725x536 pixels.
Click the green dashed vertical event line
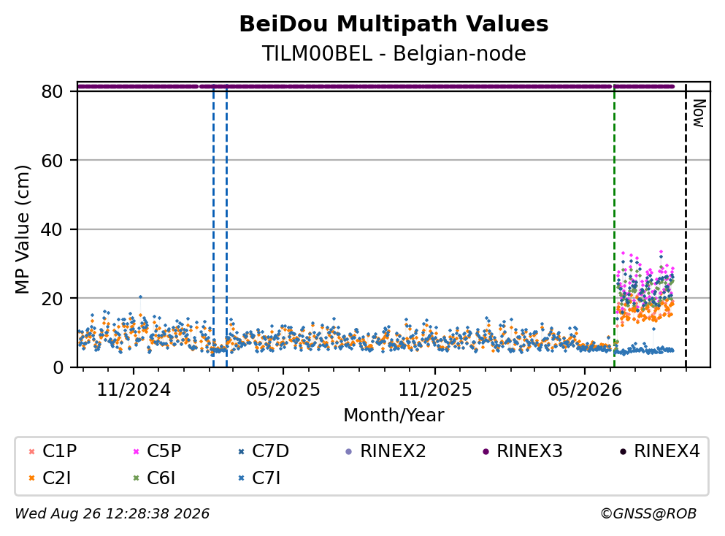[614, 226]
